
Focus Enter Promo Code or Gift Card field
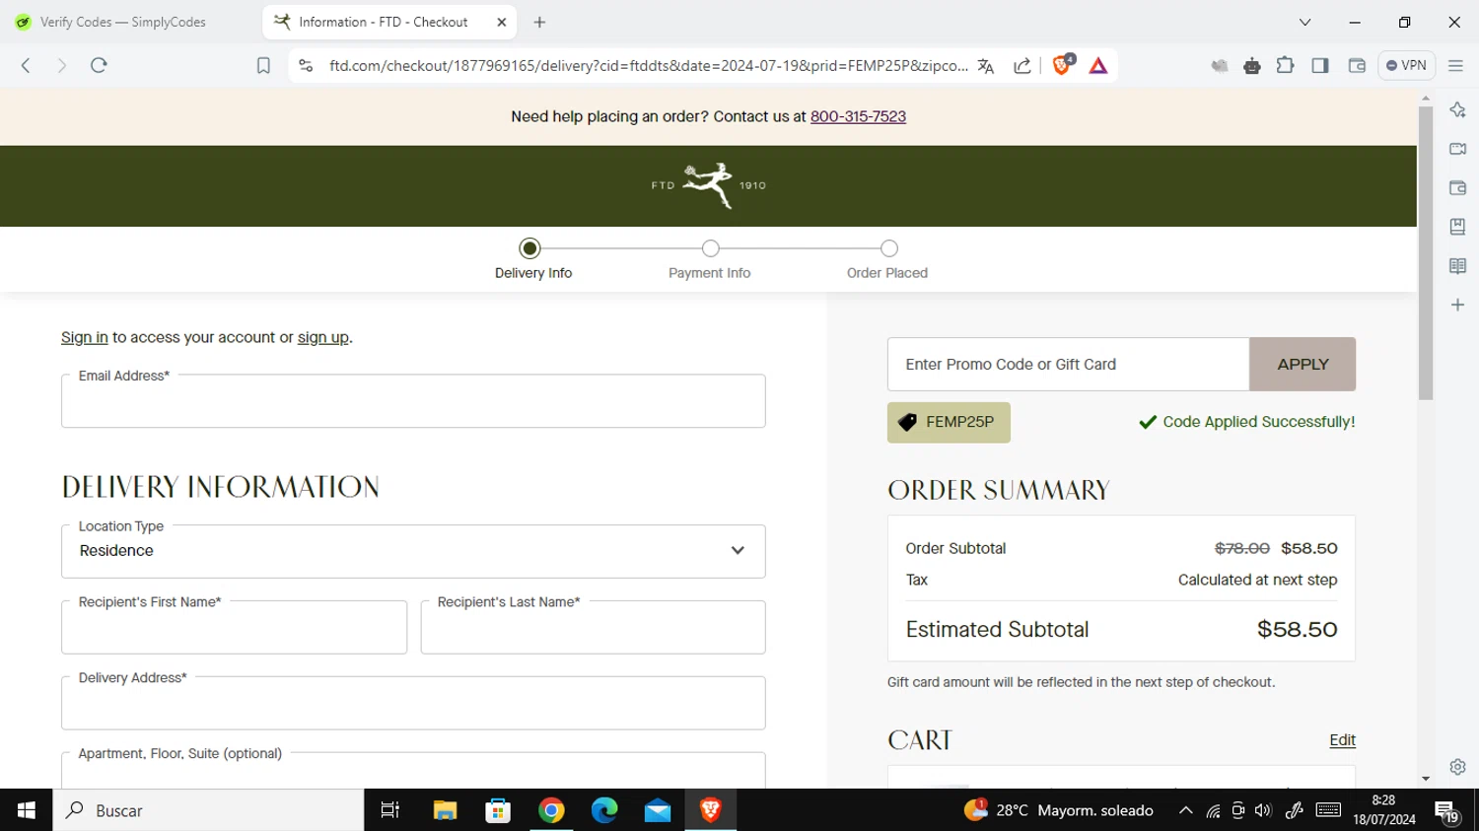(1068, 364)
